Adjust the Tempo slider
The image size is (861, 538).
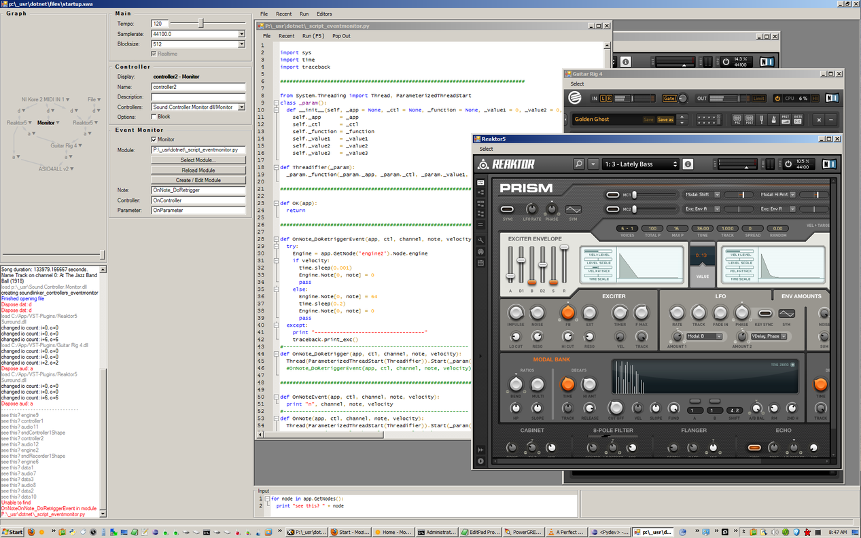pyautogui.click(x=200, y=23)
